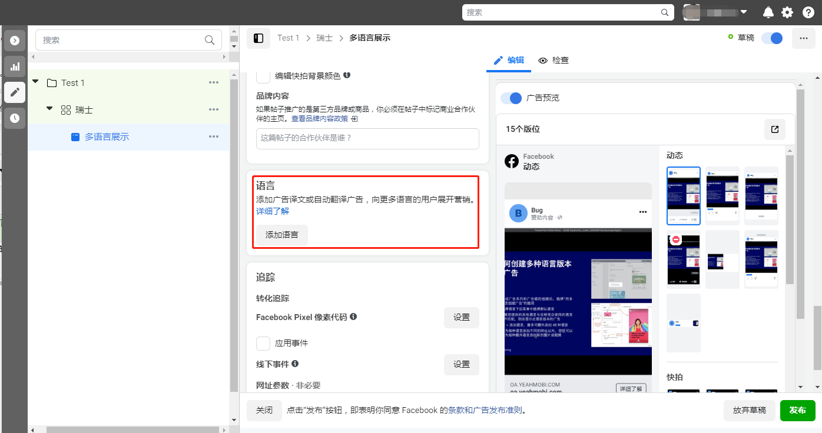822x433 pixels.
Task: Select the first 动态 placement thumbnail
Action: click(683, 196)
